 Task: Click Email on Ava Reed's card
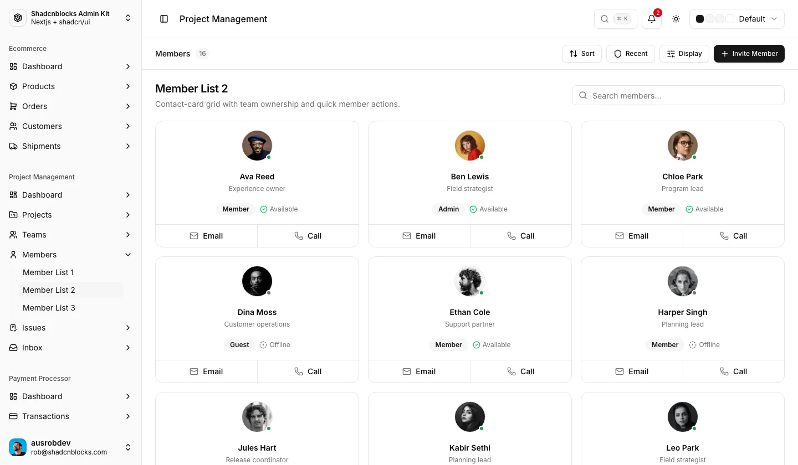(206, 236)
